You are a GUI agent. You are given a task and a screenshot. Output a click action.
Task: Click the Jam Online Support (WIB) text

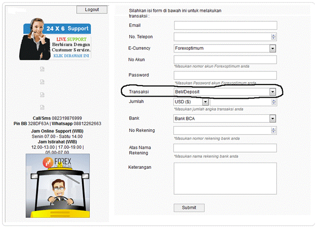57,131
